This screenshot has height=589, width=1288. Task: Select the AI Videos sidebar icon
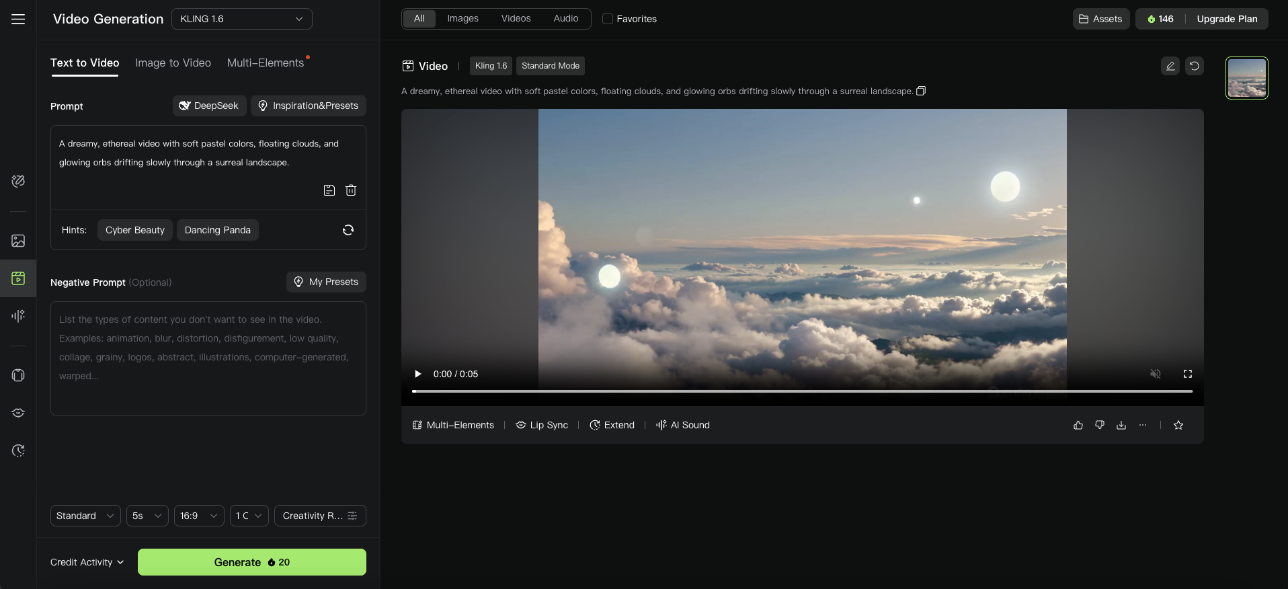(18, 278)
